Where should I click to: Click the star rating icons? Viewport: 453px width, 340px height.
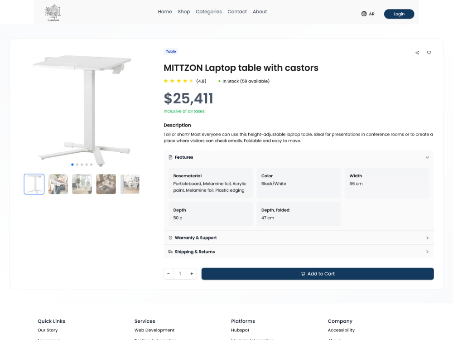(178, 81)
